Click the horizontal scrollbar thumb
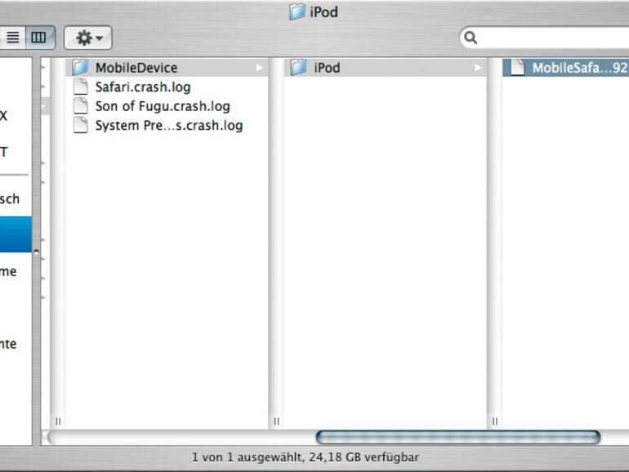This screenshot has height=472, width=629. 458,437
